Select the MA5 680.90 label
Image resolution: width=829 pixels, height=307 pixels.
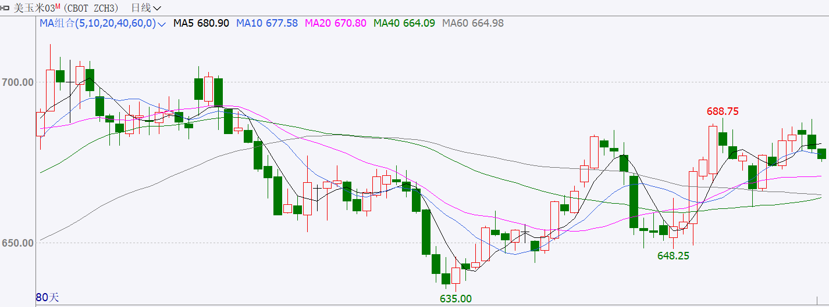coord(201,24)
